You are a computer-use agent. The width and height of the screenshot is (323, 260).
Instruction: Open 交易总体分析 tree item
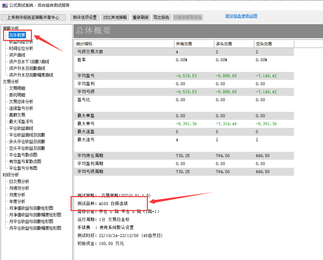[21, 102]
